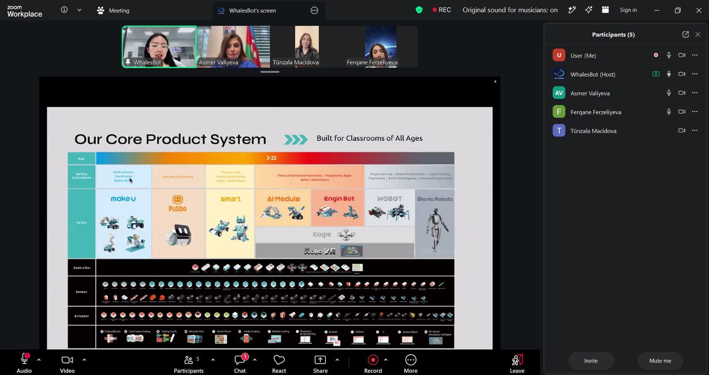Open the Meeting tab in the top bar
This screenshot has width=709, height=375.
coord(113,10)
